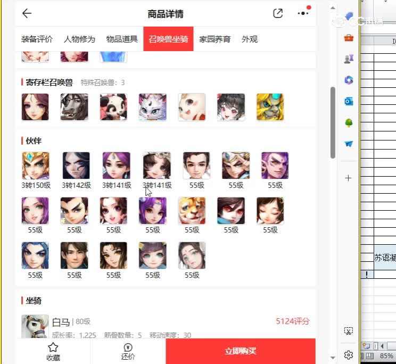Screen dimensions: 396x364
Task: Switch to 物品道具 tab
Action: [x=122, y=39]
